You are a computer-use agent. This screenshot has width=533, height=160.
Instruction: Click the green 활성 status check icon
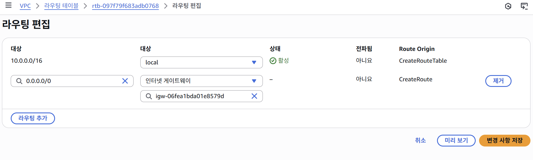point(273,61)
